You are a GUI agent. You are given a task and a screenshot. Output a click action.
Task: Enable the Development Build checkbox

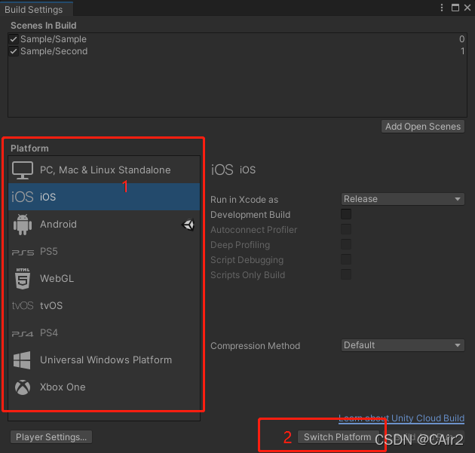coord(346,214)
